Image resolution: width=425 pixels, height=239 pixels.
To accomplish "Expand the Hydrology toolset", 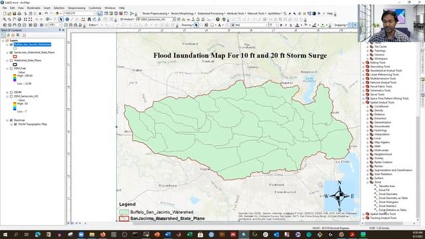I will pyautogui.click(x=367, y=131).
